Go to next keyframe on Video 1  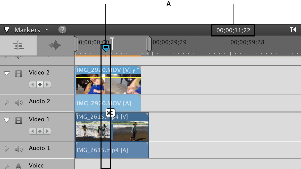47,131
